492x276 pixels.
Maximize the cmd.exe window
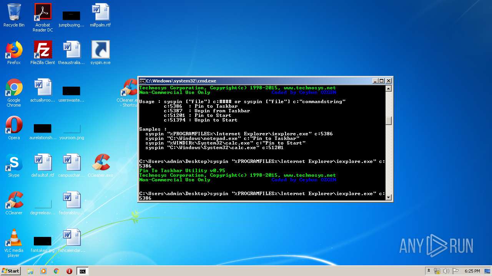[x=382, y=81]
